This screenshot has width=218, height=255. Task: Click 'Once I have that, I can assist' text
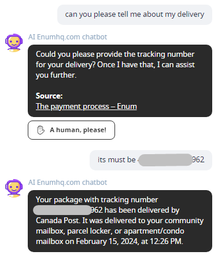coord(146,65)
